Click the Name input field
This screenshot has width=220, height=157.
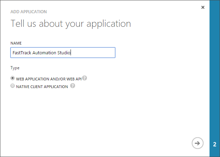pos(63,53)
